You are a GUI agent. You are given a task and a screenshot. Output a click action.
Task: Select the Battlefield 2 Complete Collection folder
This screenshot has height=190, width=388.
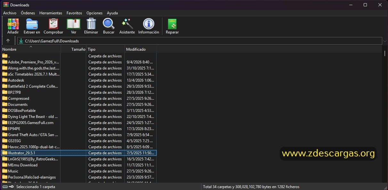pos(79,86)
